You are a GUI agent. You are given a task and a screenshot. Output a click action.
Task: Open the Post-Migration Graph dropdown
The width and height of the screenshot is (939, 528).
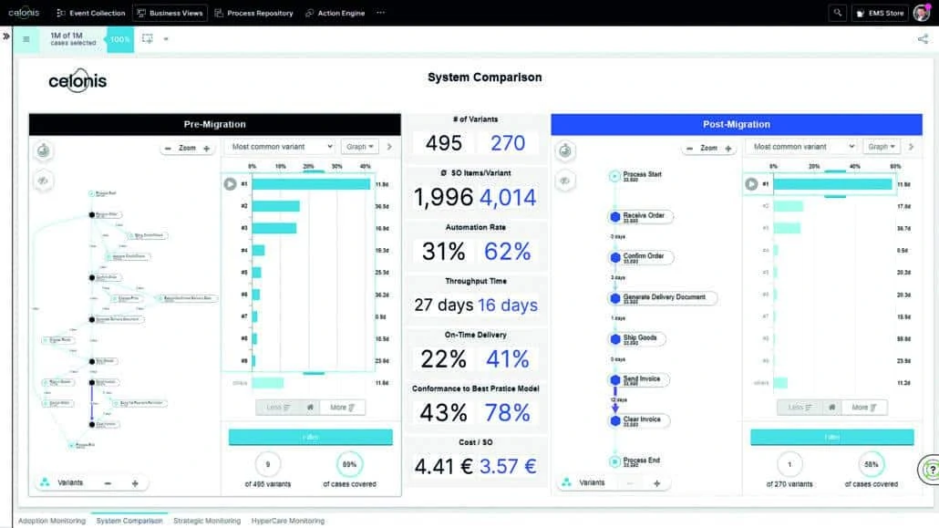click(x=882, y=147)
